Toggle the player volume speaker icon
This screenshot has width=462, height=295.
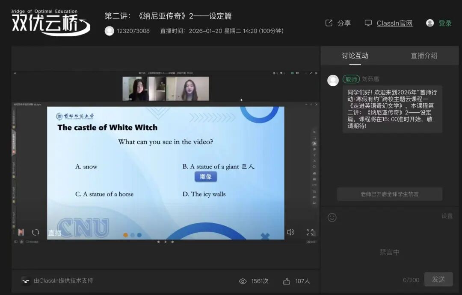[290, 232]
